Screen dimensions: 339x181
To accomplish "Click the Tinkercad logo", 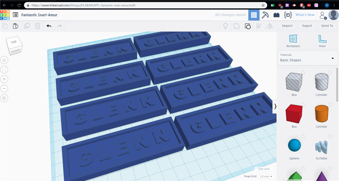I will click(x=5, y=15).
